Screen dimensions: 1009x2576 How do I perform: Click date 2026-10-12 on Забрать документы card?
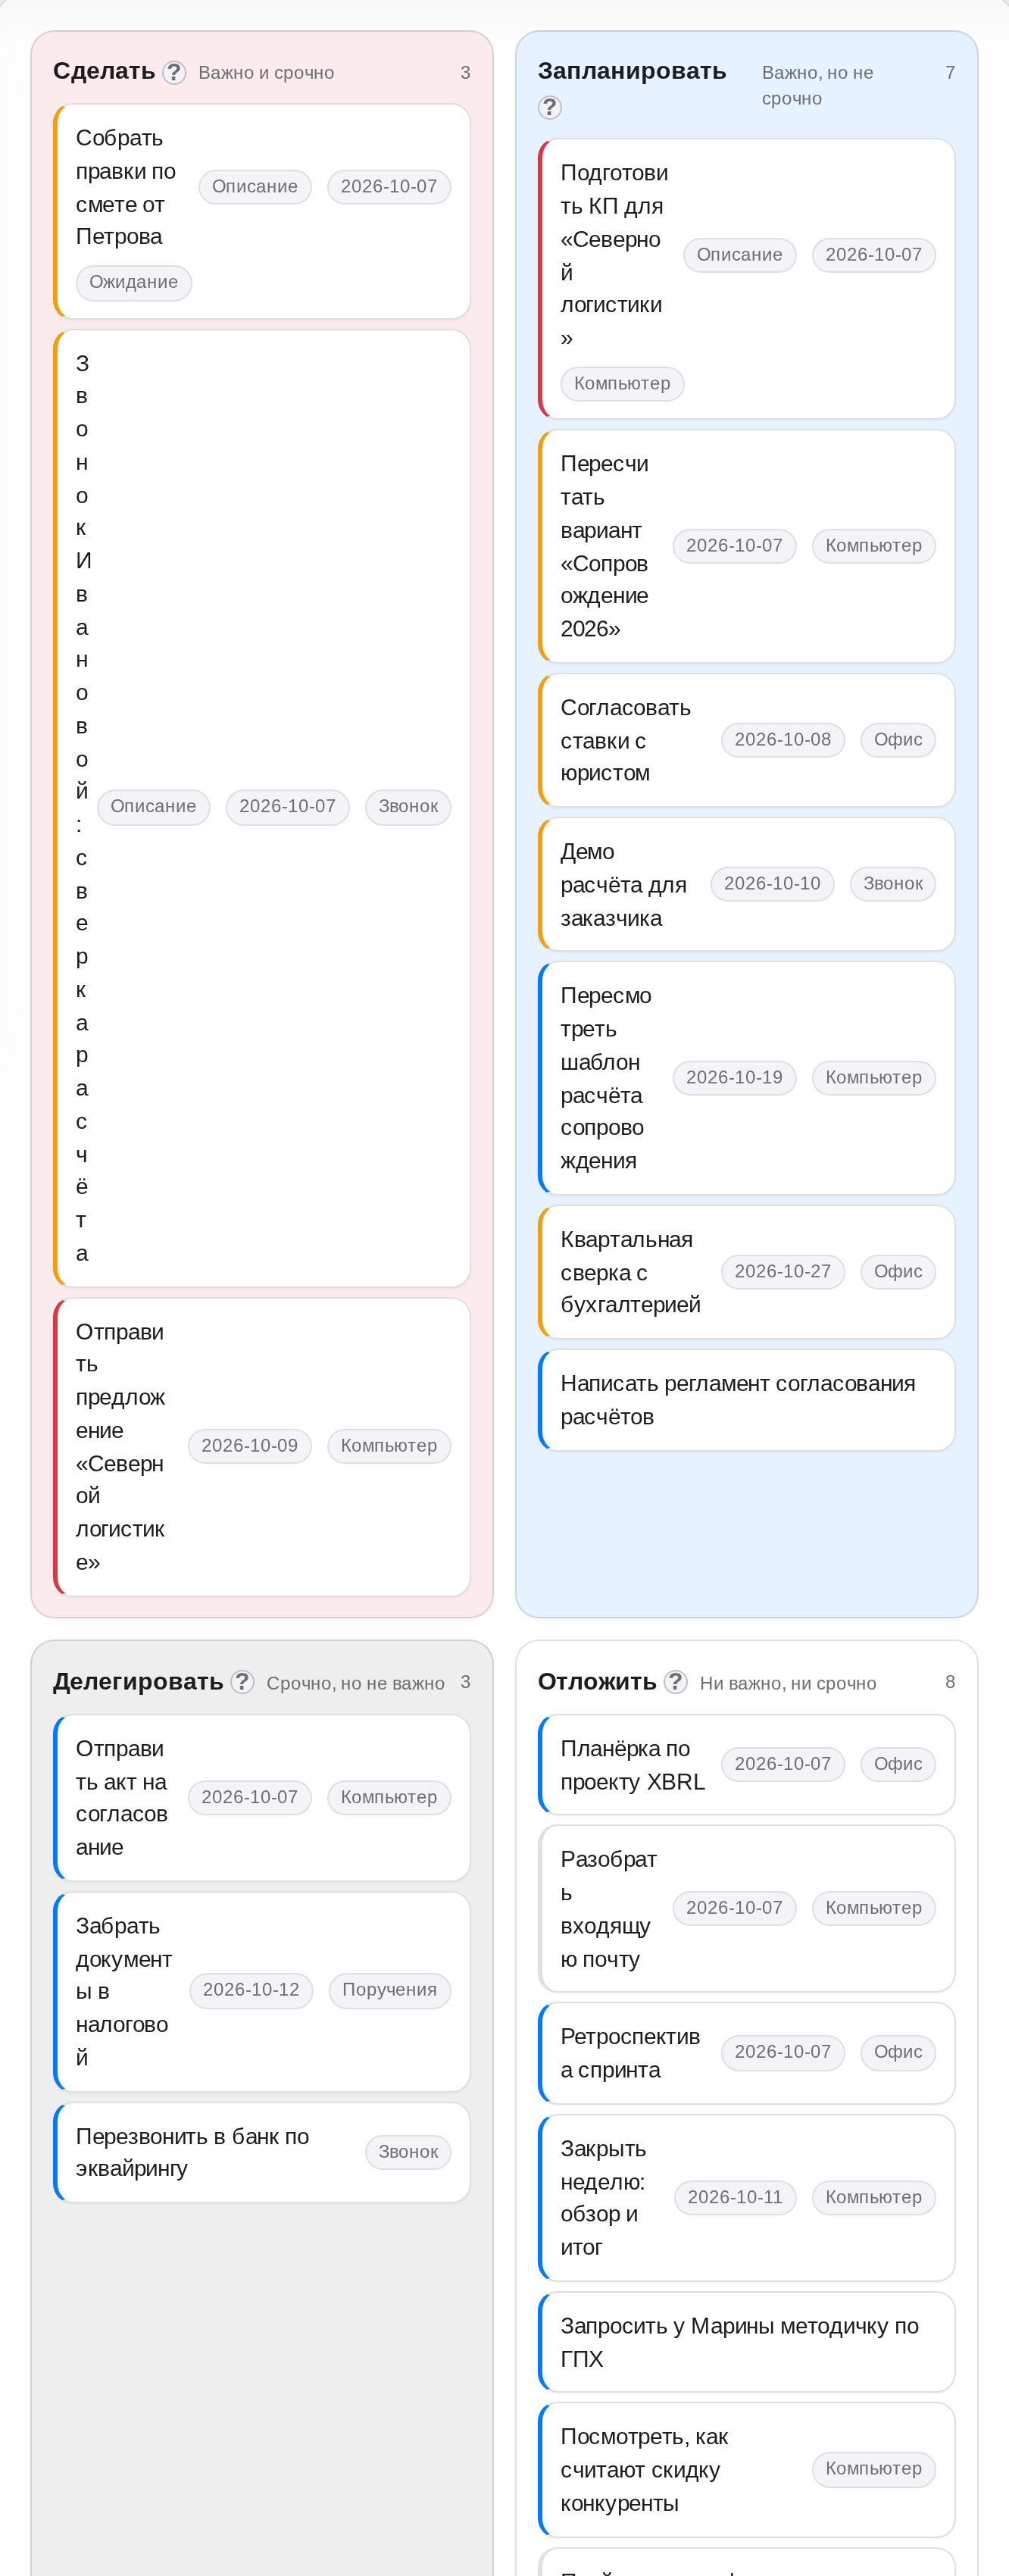[251, 1990]
